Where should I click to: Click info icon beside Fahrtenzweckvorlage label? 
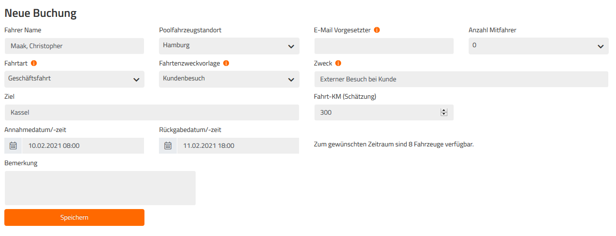click(x=226, y=63)
